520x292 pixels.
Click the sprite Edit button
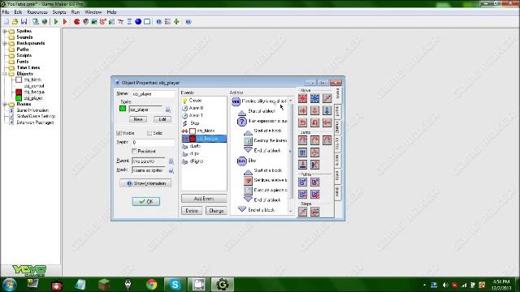[x=162, y=119]
